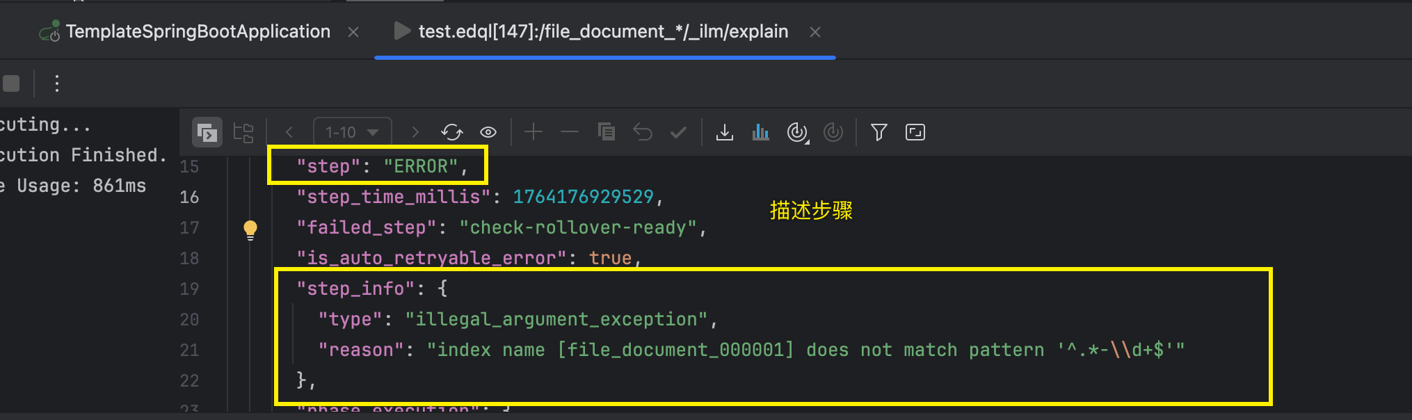Screen dimensions: 1412x420
Task: Click the result view console icon
Action: (207, 132)
